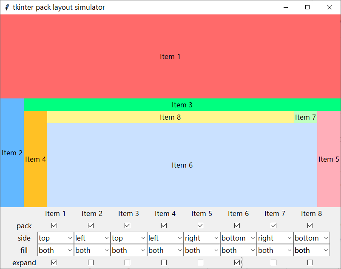
Task: Click the tkinter feather icon in title bar
Action: click(7, 7)
